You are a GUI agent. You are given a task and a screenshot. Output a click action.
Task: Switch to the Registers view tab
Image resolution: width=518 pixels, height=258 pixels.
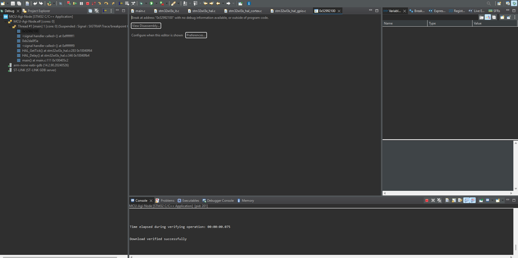(x=457, y=11)
